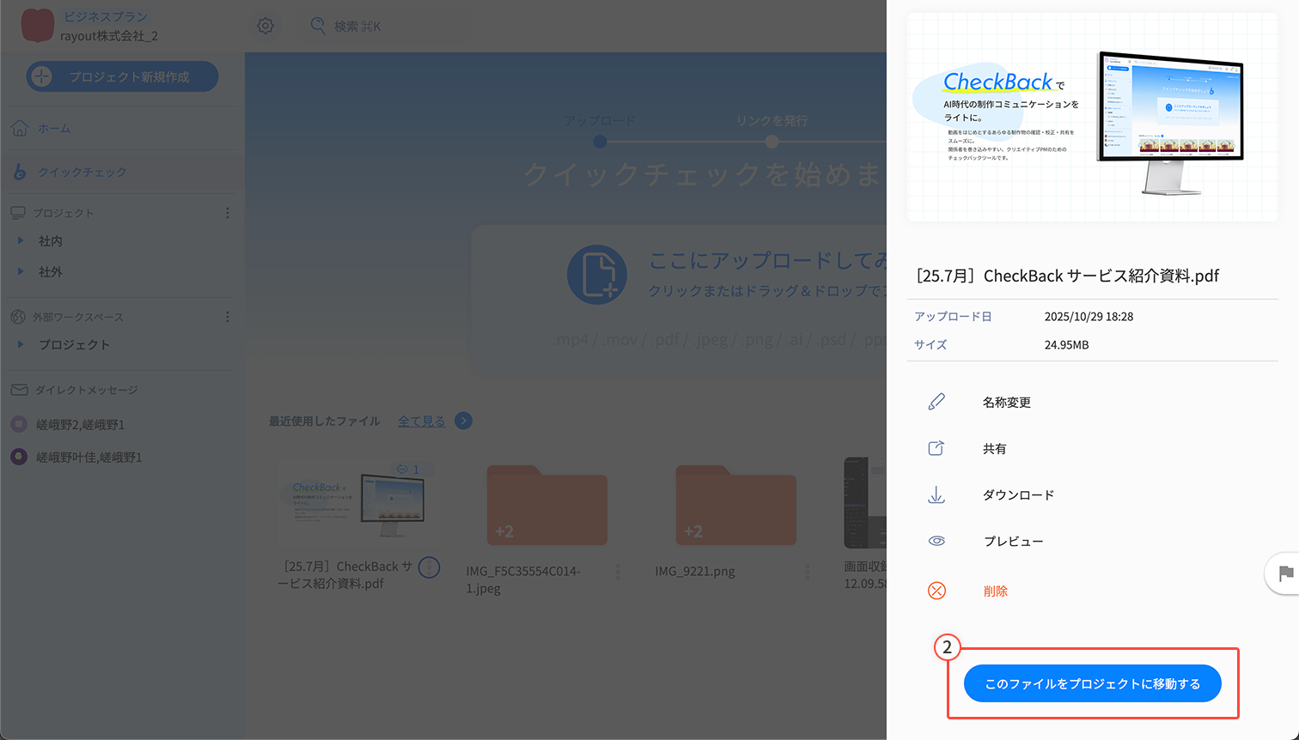Open the プロジェクト section three-dot menu
The image size is (1299, 740).
pos(228,213)
